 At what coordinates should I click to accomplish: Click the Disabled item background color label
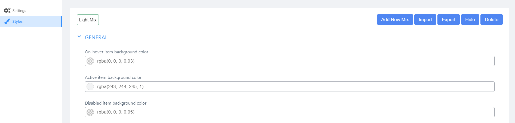click(116, 103)
